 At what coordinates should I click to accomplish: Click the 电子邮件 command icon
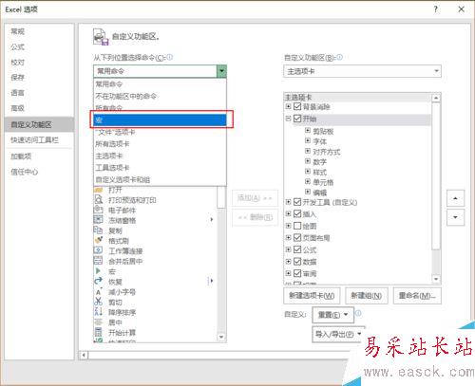(99, 210)
